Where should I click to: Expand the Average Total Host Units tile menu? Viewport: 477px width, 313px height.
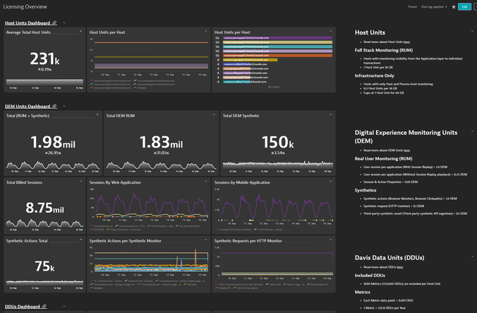coord(80,33)
